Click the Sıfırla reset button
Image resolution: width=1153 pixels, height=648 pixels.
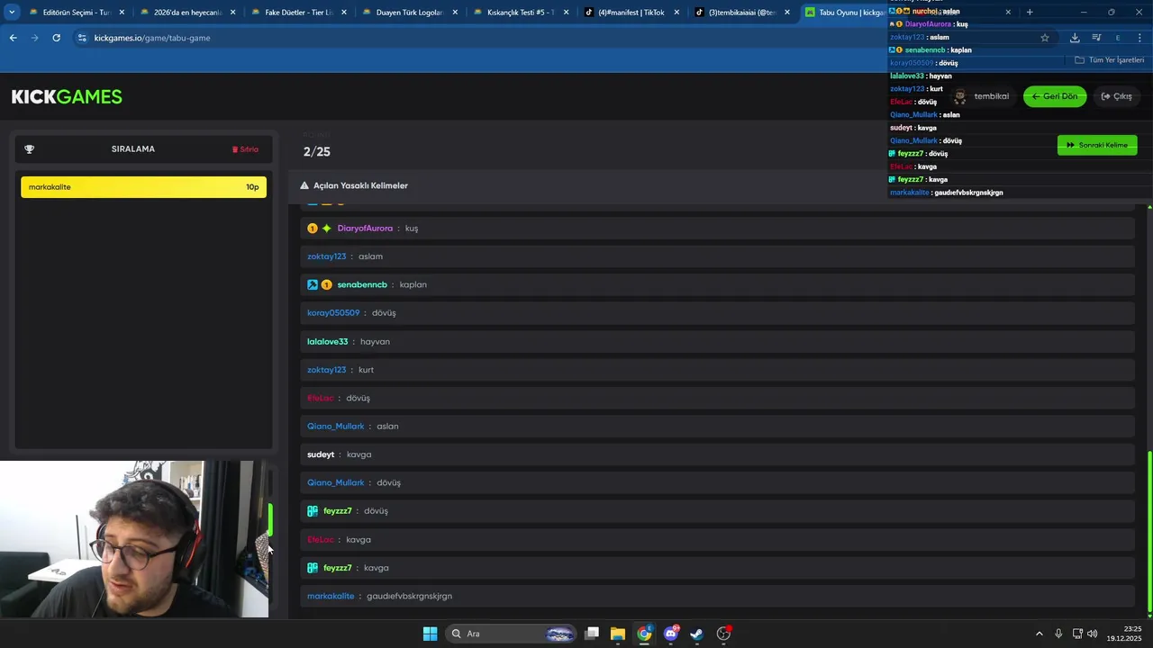245,149
